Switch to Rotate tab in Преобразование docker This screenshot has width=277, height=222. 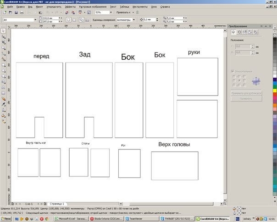pyautogui.click(x=239, y=32)
